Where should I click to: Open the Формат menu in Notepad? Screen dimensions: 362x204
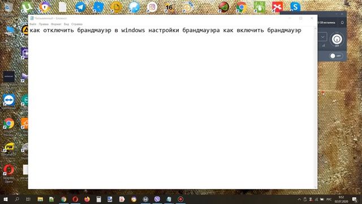click(56, 24)
